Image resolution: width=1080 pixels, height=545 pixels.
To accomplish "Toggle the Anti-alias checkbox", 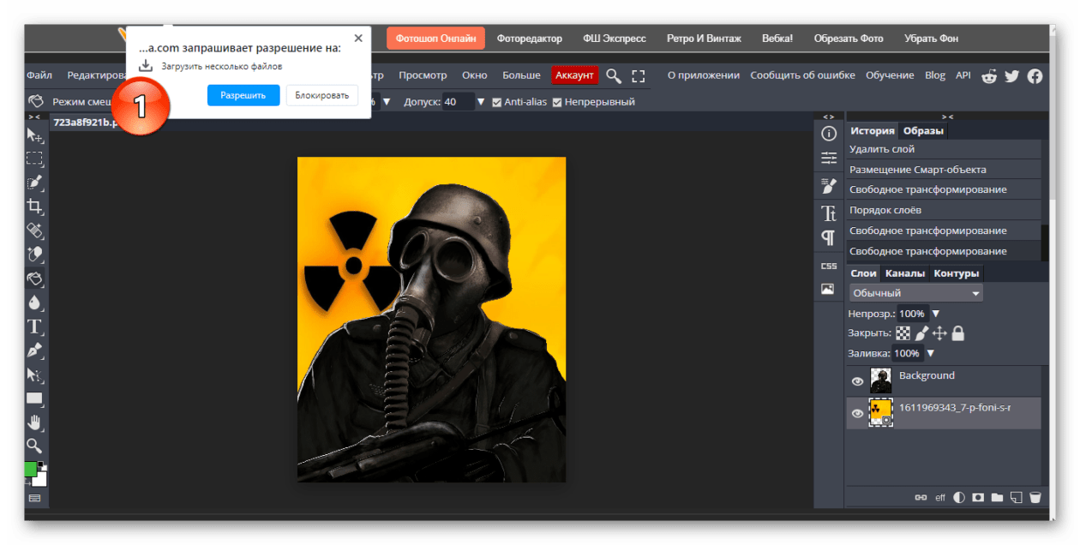I will point(497,102).
